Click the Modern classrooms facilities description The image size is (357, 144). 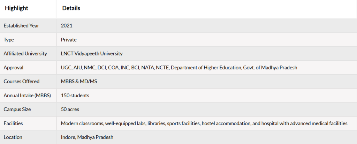tap(204, 123)
